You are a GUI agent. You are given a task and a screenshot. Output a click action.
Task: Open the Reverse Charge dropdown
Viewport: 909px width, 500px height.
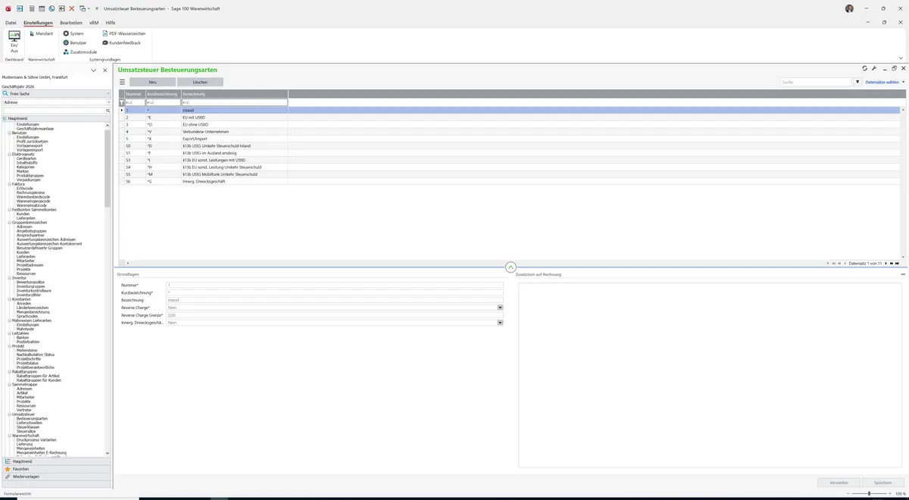pyautogui.click(x=500, y=308)
